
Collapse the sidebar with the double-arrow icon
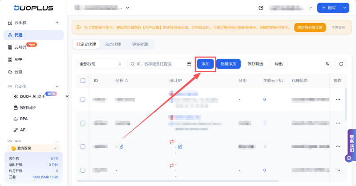(67, 96)
